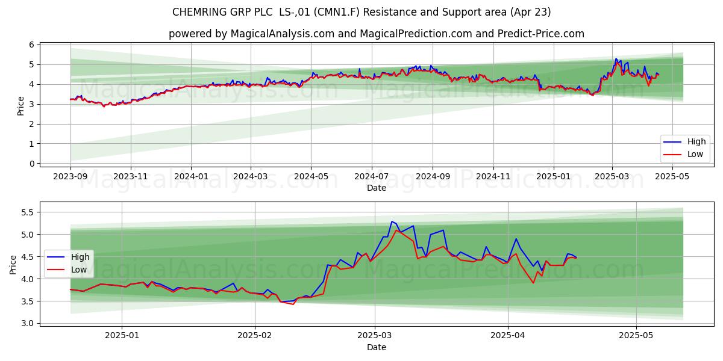Click the y-axis value '4.5' on bottom chart

point(29,257)
